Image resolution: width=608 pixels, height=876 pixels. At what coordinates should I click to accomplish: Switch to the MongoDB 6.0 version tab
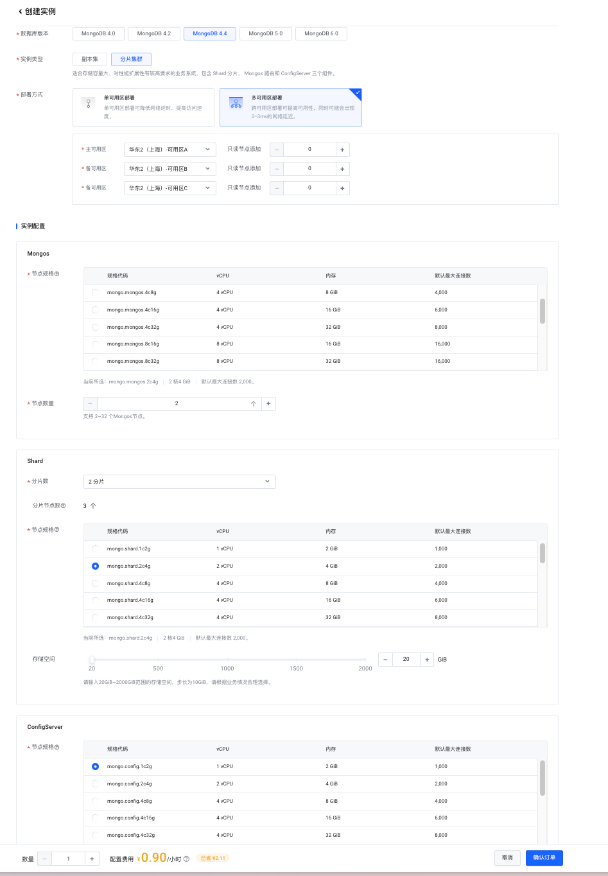321,33
